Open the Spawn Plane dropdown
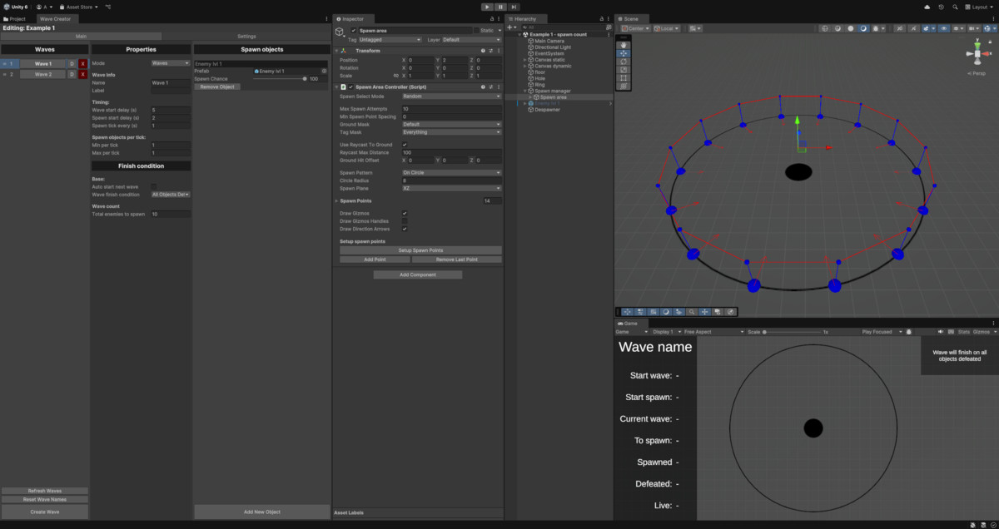The image size is (999, 529). coord(451,188)
